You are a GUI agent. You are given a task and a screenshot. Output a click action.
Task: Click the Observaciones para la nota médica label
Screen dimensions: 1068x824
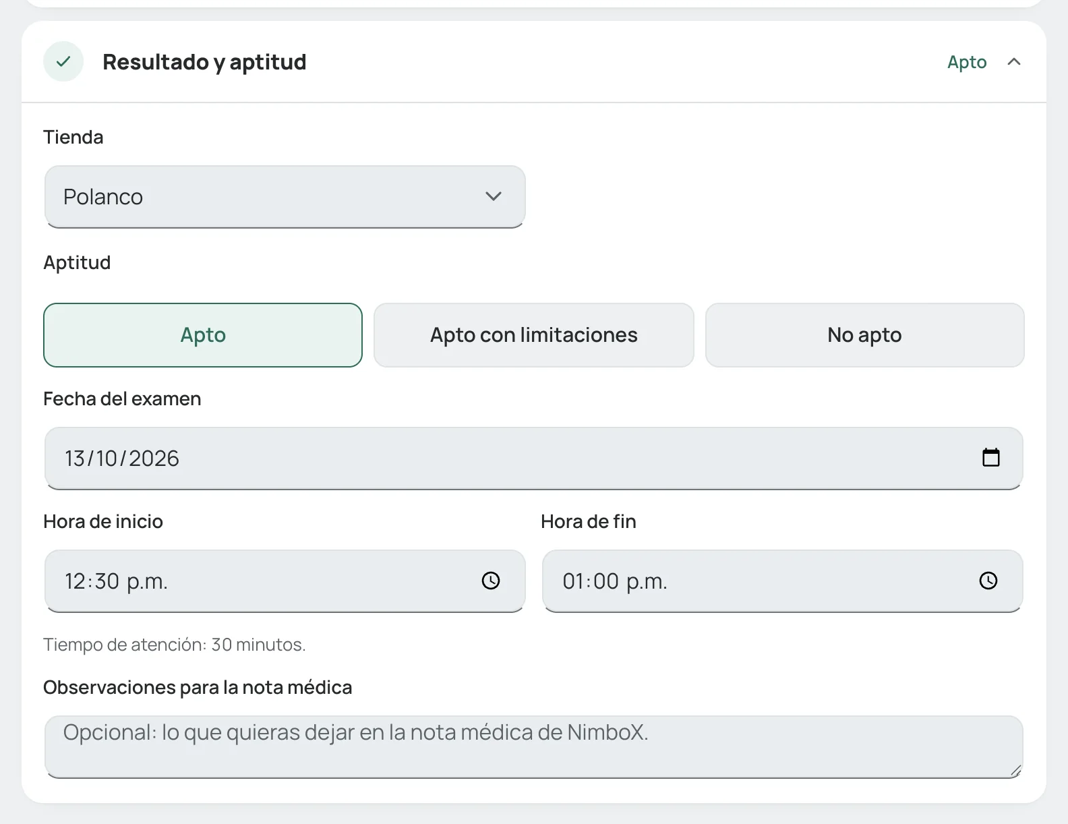coord(198,687)
